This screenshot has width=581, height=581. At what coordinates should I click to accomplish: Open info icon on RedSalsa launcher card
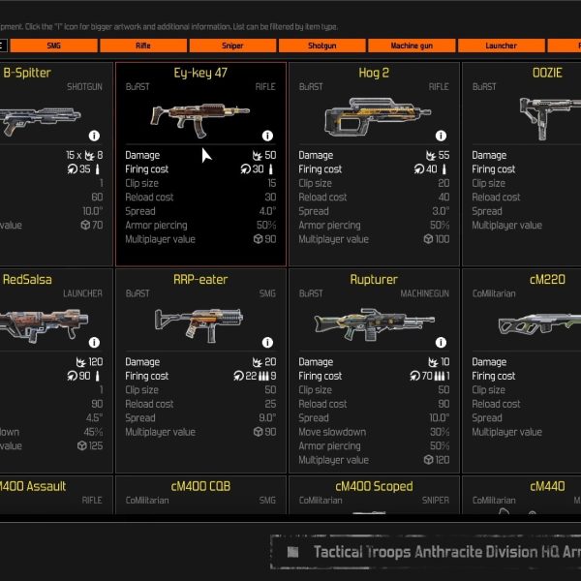[94, 343]
